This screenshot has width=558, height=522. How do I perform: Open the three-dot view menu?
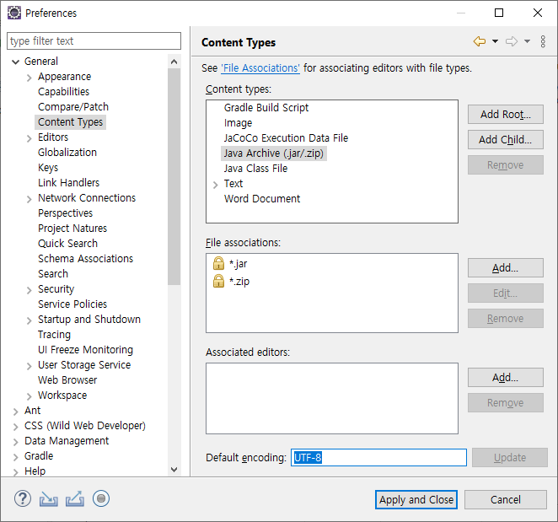[x=543, y=41]
